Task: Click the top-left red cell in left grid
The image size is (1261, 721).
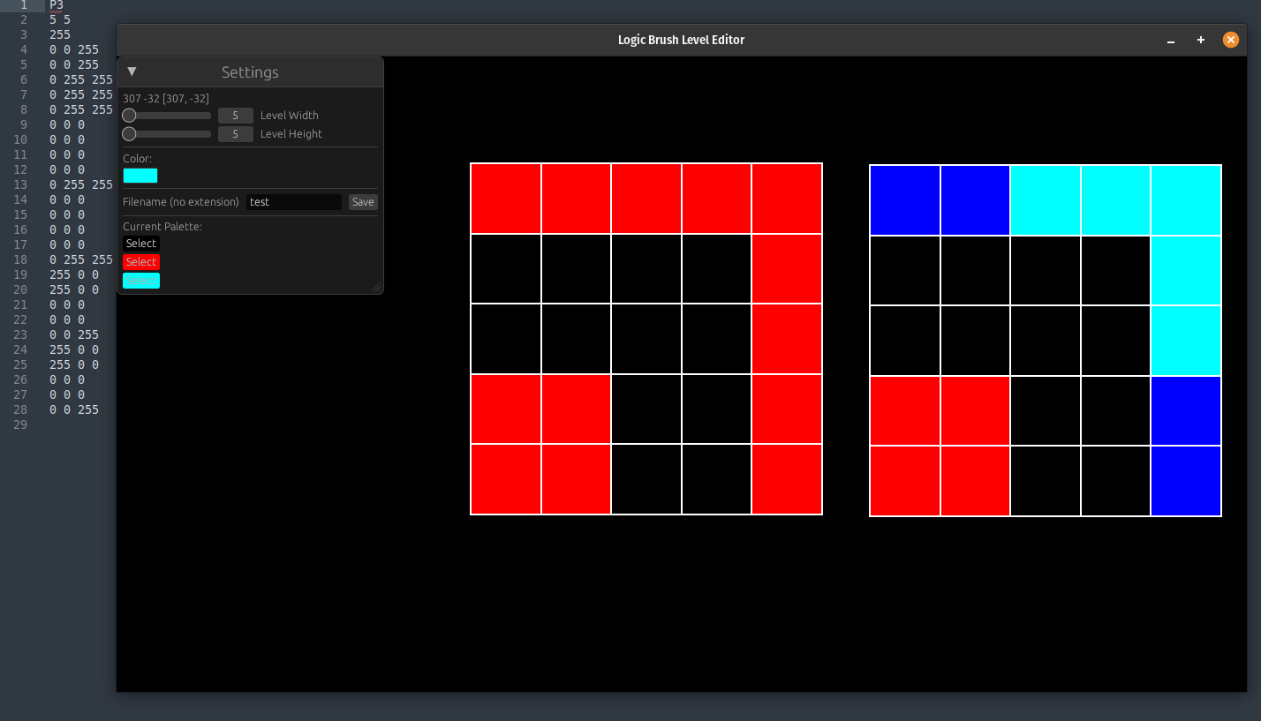Action: (506, 199)
